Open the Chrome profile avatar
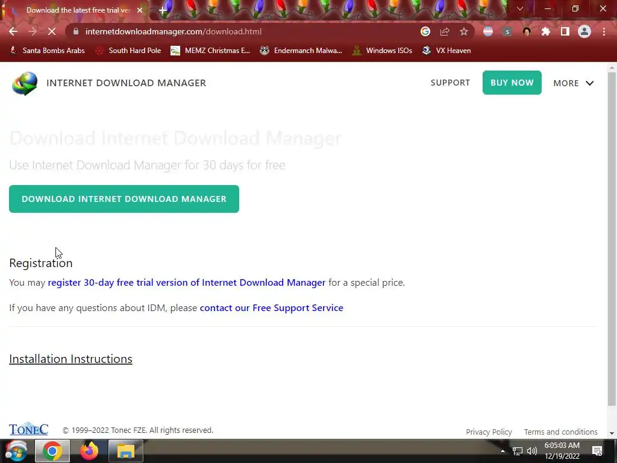This screenshot has width=617, height=463. 584,31
